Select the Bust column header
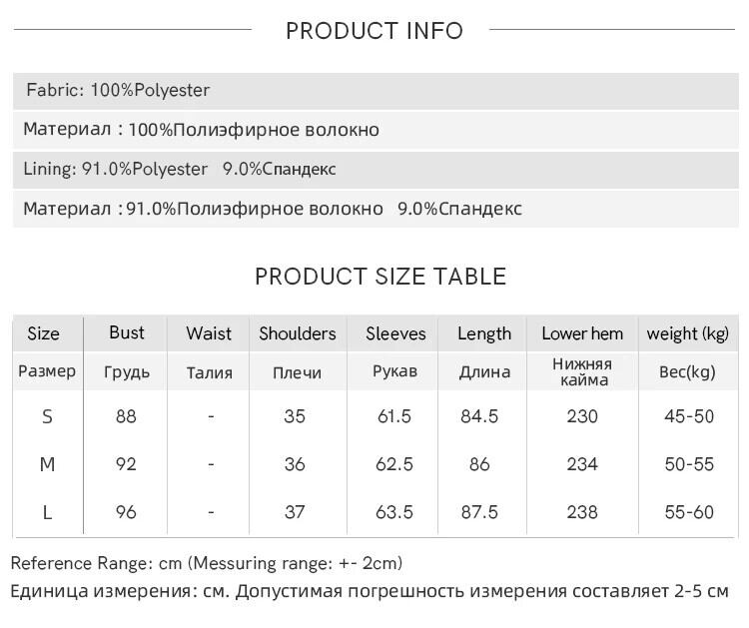749x628 pixels. pyautogui.click(x=126, y=332)
